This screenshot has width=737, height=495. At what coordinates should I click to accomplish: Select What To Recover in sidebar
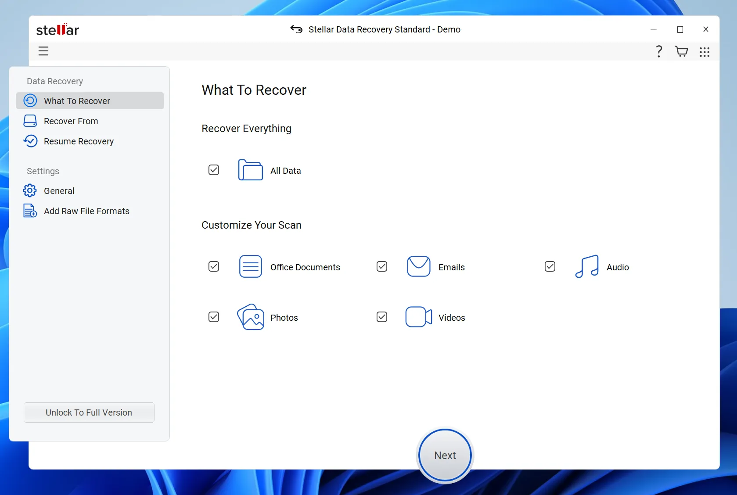click(x=90, y=100)
